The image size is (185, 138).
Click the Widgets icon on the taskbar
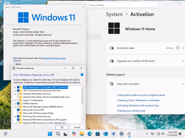click(x=6, y=134)
